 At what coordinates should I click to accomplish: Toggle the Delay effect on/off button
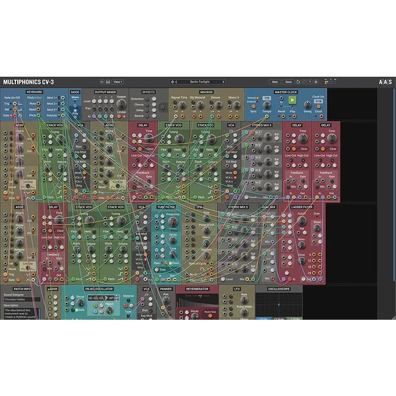(x=147, y=110)
